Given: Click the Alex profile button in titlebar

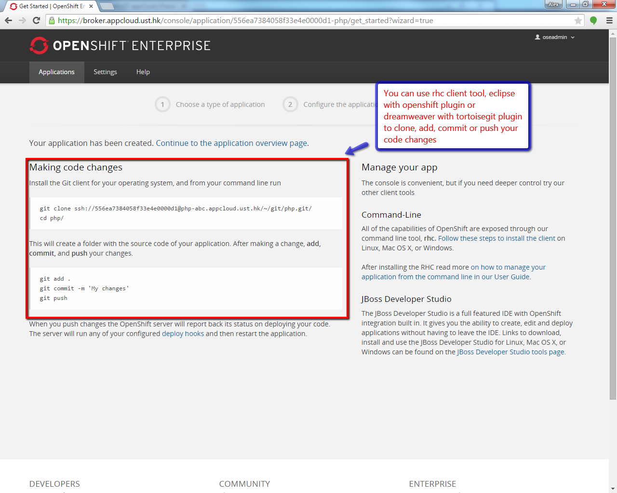Looking at the screenshot, I should tap(553, 4).
